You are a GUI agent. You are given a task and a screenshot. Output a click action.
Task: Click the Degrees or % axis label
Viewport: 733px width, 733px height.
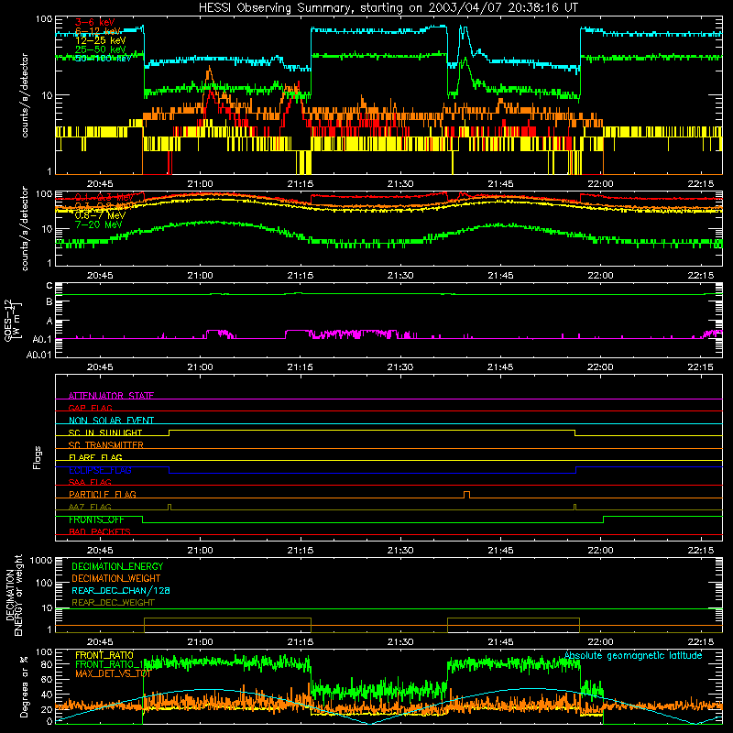pyautogui.click(x=24, y=686)
